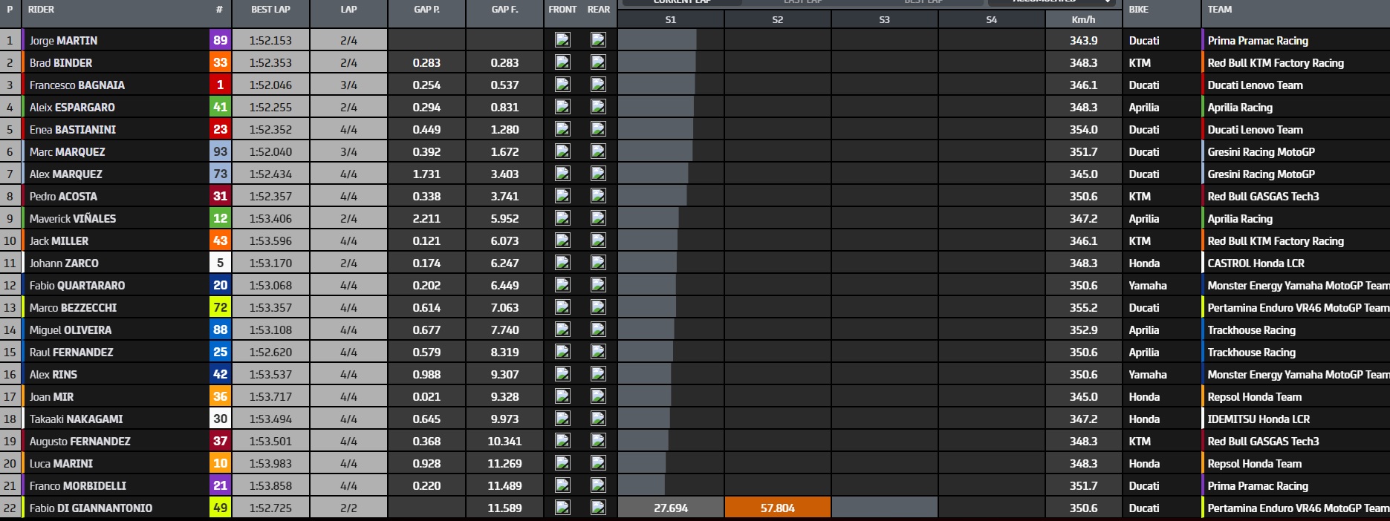Viewport: 1390px width, 521px height.
Task: Click Aleix Espargaro's front tyre icon
Action: [x=562, y=107]
